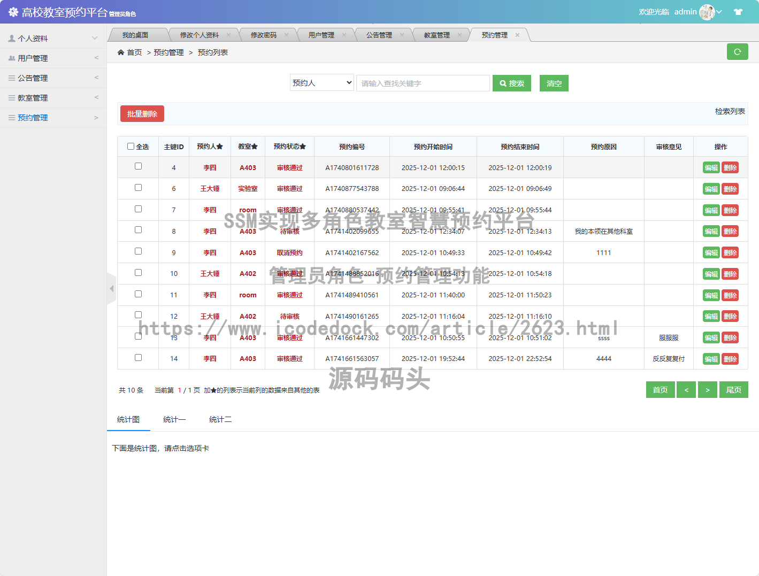The height and width of the screenshot is (576, 759).
Task: Open the skin theme shirt icon
Action: 738,12
